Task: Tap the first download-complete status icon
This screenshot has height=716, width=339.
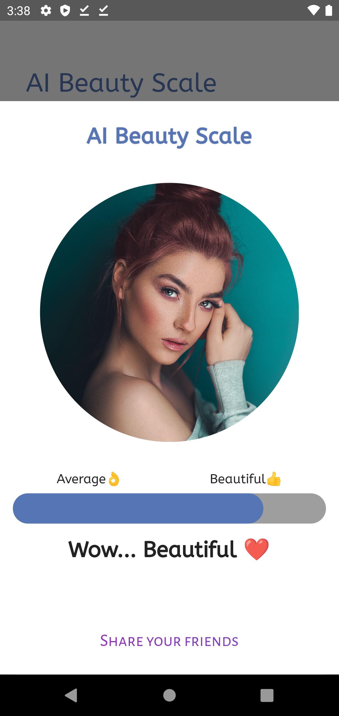Action: pyautogui.click(x=84, y=11)
